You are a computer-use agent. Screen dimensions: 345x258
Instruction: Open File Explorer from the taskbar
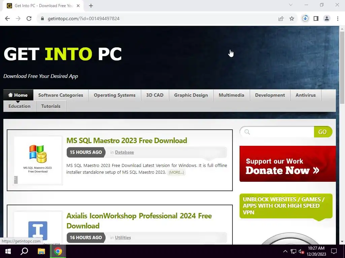pos(41,251)
